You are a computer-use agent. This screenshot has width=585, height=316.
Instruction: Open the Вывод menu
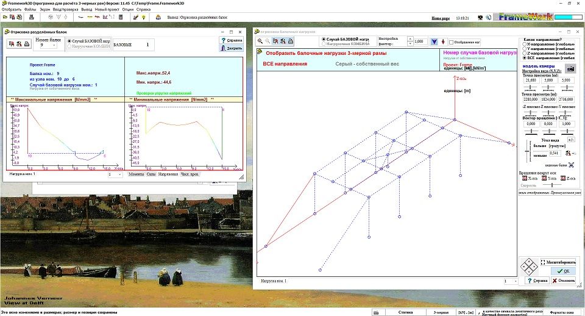tap(87, 9)
